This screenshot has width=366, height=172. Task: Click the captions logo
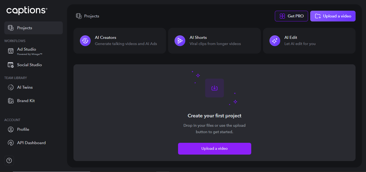point(27,10)
